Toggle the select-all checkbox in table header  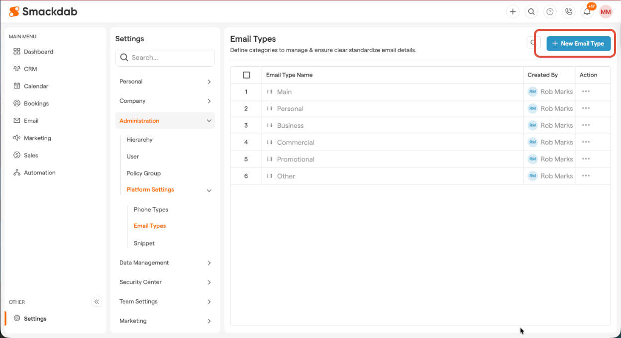tap(246, 75)
